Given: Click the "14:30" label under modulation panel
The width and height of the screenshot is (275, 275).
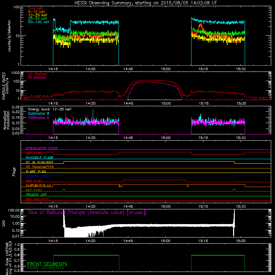Looking at the screenshot, I should coord(90,138).
